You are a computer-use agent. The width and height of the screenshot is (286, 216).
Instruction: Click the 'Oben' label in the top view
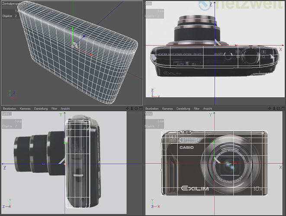point(148,3)
